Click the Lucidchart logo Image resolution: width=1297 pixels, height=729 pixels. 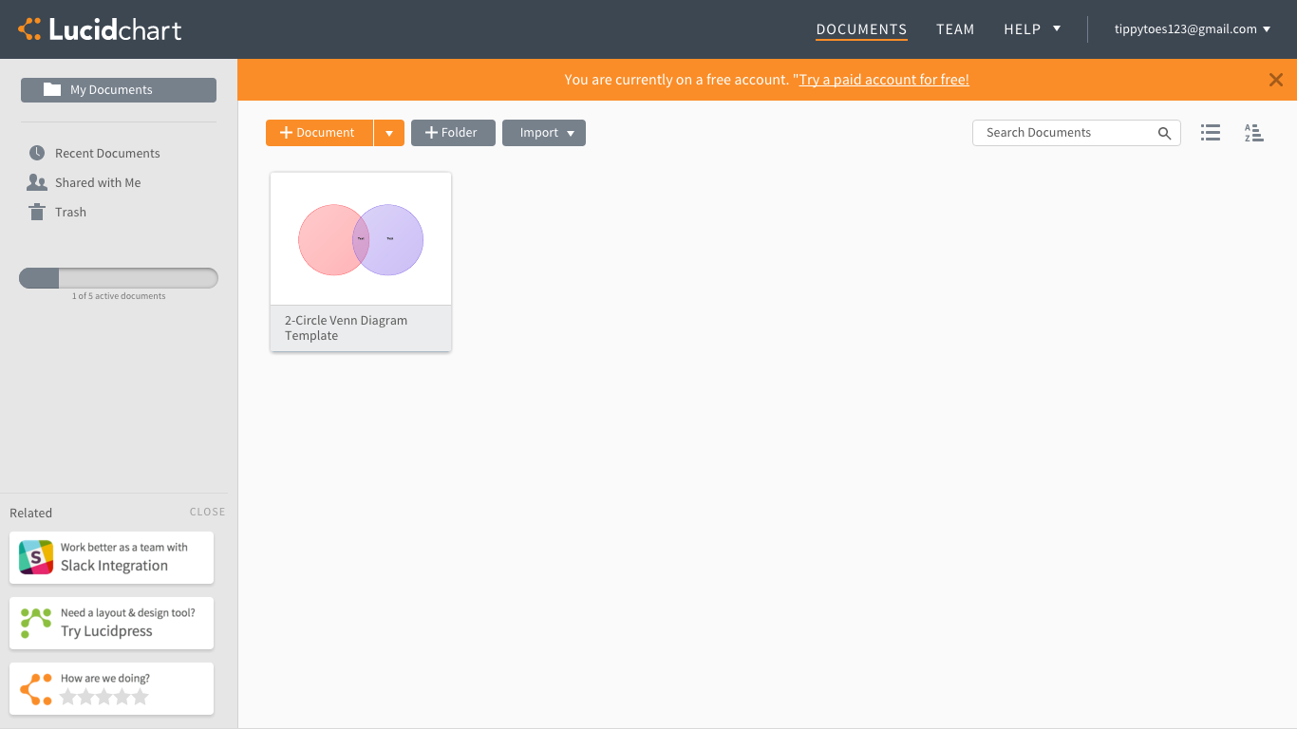[100, 29]
